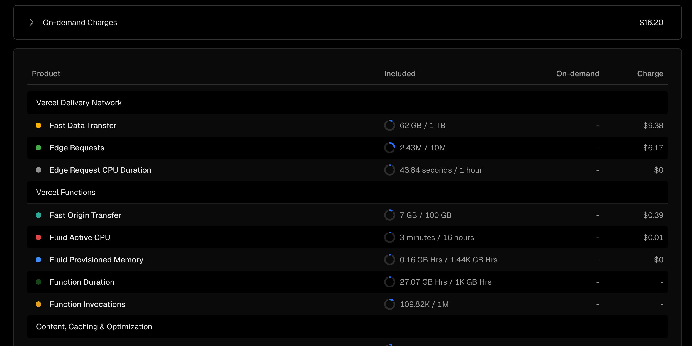Image resolution: width=692 pixels, height=346 pixels.
Task: Click the gray dot beside Edge Request CPU Duration
Action: (38, 170)
